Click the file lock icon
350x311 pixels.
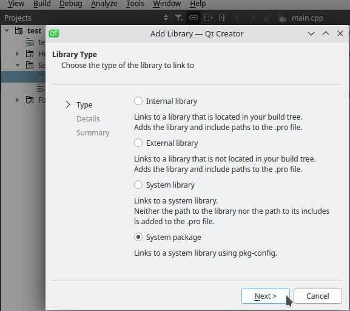(x=267, y=18)
